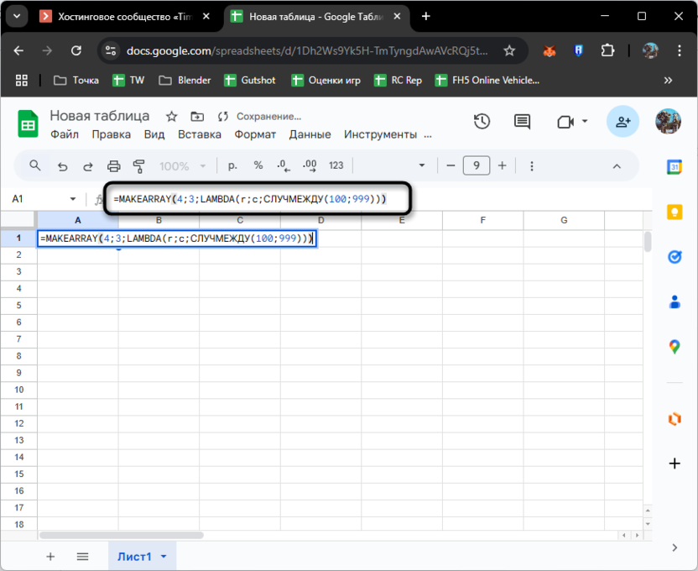Open the Лист1 sheet tab menu

pos(164,556)
